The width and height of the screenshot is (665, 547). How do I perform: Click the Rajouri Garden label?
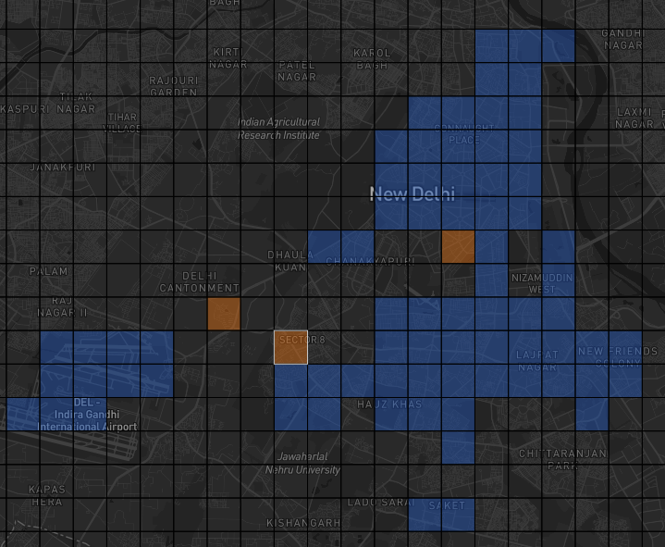pyautogui.click(x=174, y=86)
